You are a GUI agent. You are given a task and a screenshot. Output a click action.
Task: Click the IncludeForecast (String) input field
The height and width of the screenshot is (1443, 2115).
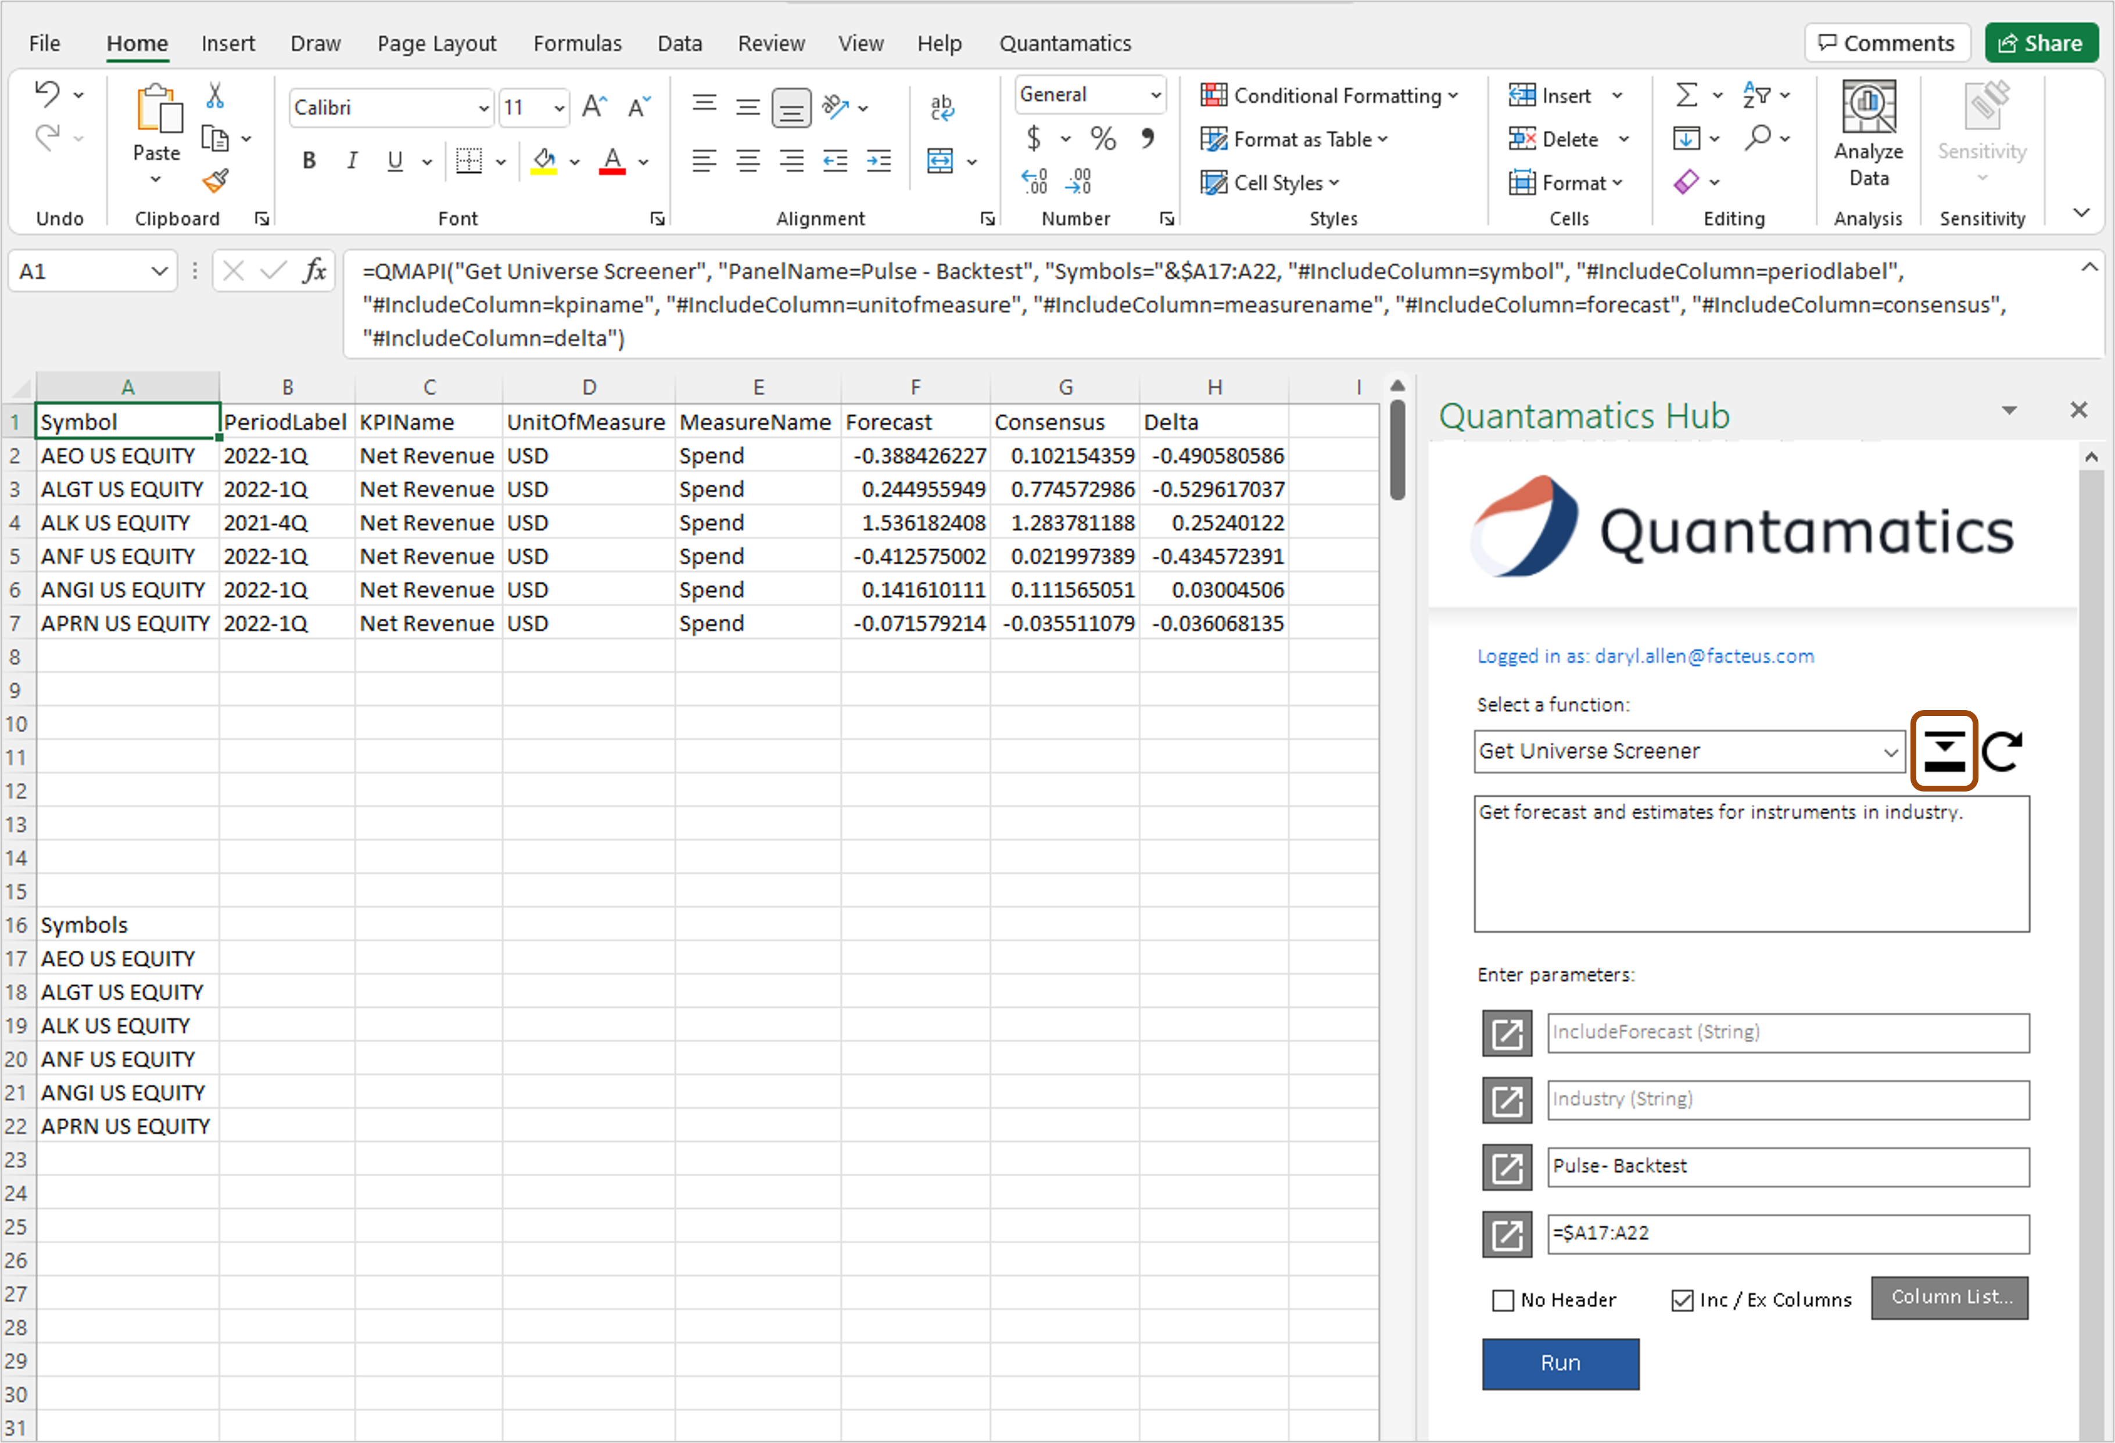click(x=1787, y=1033)
